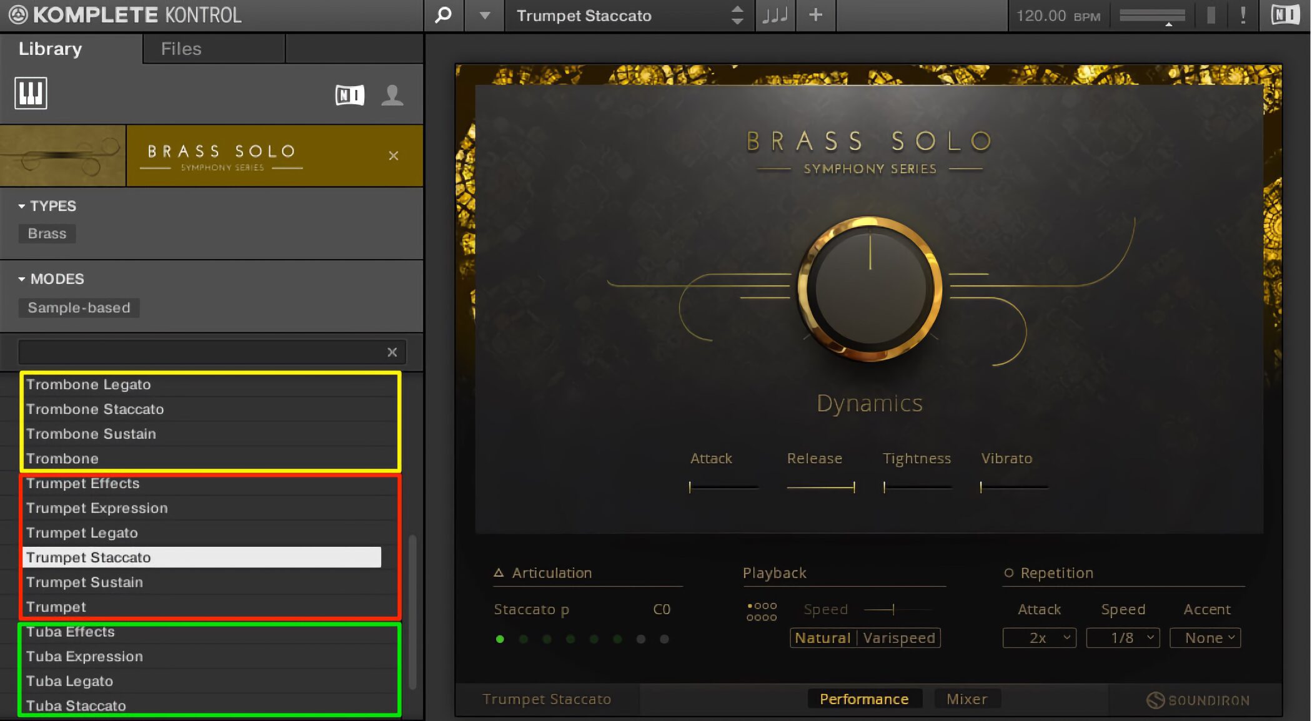Select the first bright green articulation dot
The height and width of the screenshot is (721, 1312).
click(500, 639)
